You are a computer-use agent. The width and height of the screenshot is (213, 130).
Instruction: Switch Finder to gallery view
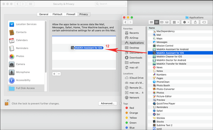coord(167,22)
